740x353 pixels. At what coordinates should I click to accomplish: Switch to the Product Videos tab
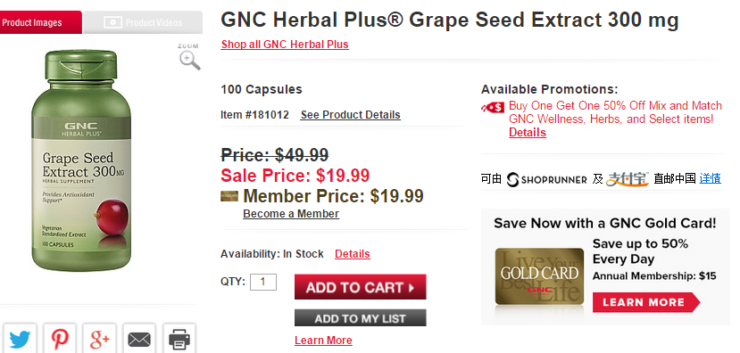click(x=143, y=22)
